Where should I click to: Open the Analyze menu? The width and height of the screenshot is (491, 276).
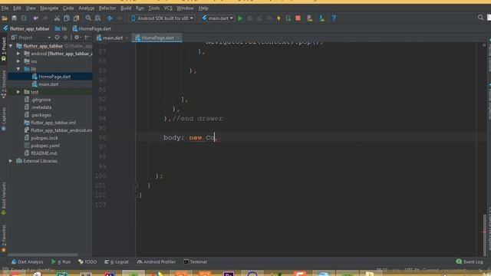pos(86,8)
